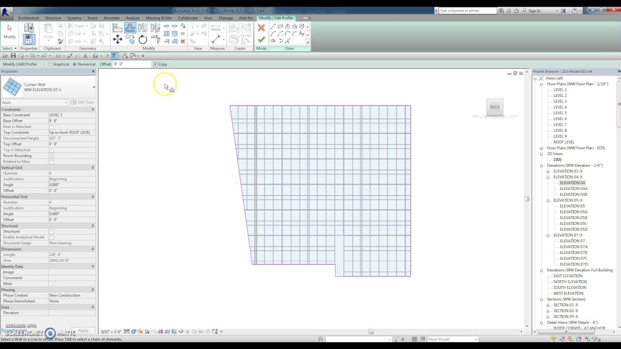Viewport: 621px width, 349px height.
Task: Toggle the Top is Attached checkbox
Action: point(51,150)
